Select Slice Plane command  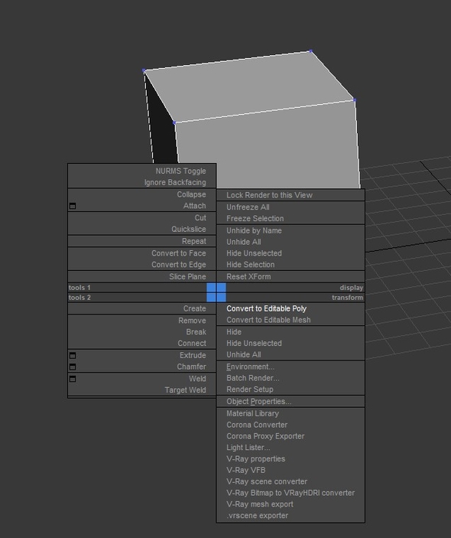(187, 276)
